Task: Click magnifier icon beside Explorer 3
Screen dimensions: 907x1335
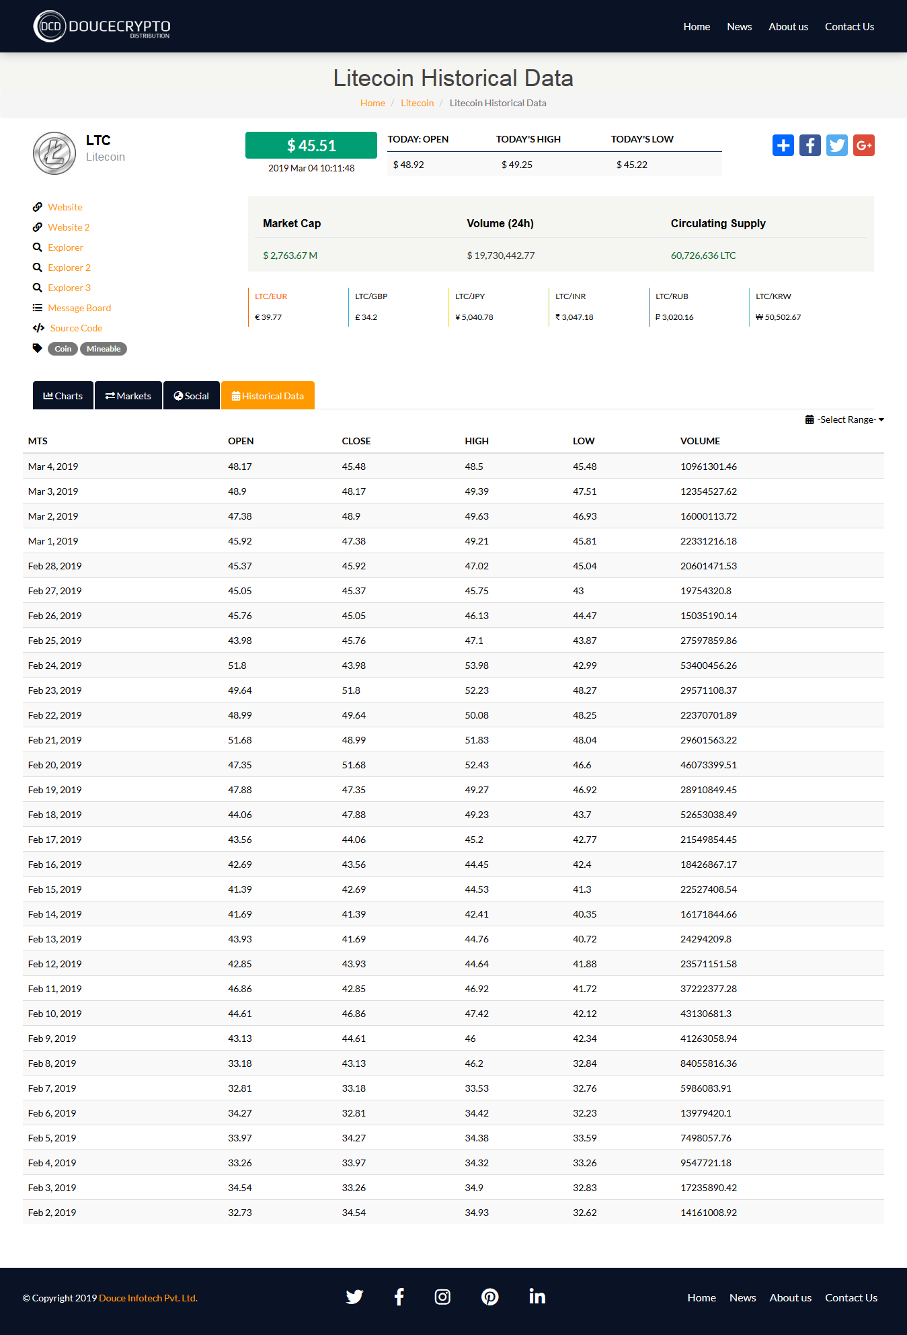Action: click(38, 288)
